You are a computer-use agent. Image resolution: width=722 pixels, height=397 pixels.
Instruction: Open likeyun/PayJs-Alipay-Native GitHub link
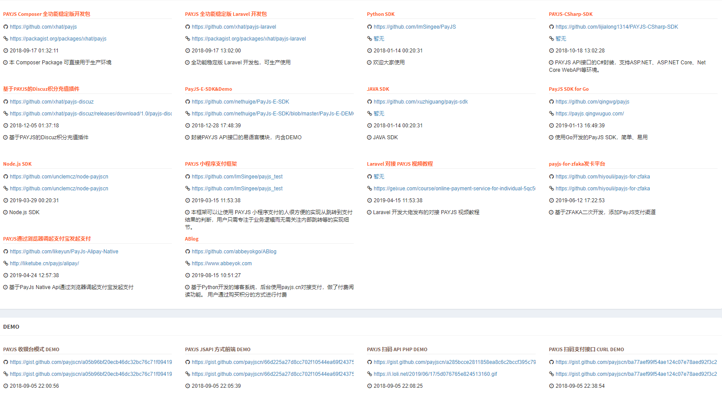pyautogui.click(x=64, y=252)
